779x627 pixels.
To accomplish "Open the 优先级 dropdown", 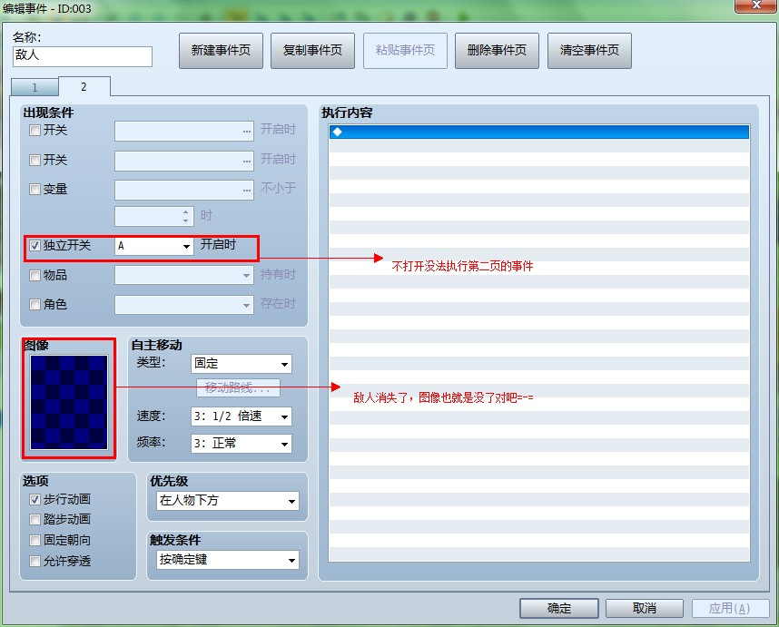I will pyautogui.click(x=228, y=501).
